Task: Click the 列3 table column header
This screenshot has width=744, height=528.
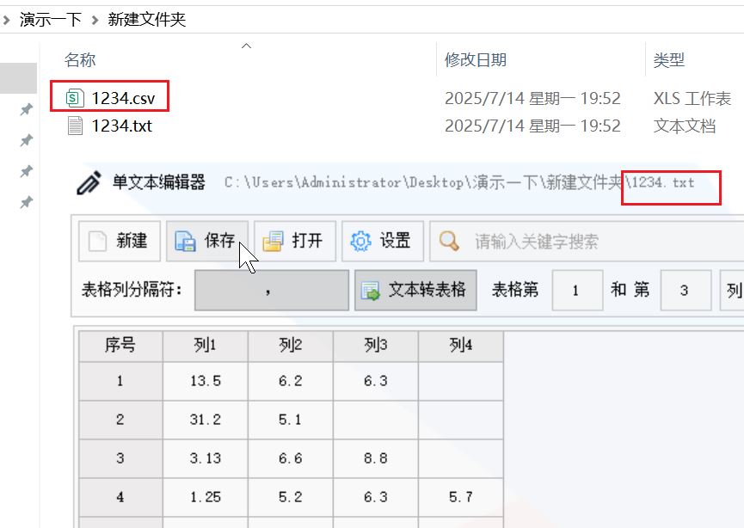Action: click(375, 346)
